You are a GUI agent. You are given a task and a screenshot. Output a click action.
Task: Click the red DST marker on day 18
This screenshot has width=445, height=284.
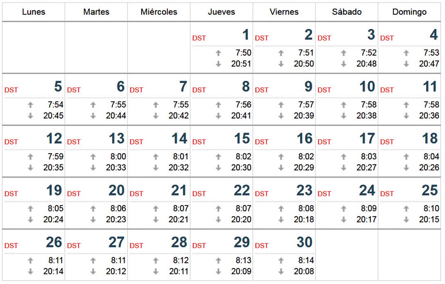coord(387,142)
